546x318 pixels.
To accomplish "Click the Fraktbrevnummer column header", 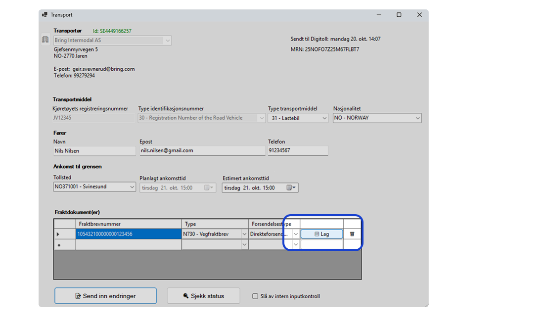I will [129, 224].
